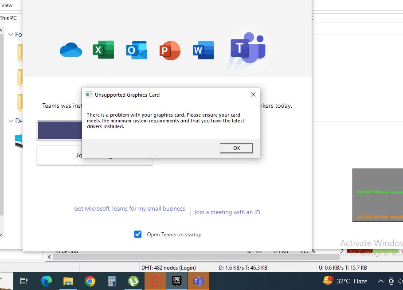
Task: Click the DHT: 482 nodes status bar entry
Action: pos(168,268)
